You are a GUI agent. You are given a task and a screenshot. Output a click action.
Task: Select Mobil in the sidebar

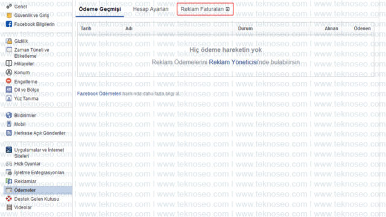pyautogui.click(x=20, y=124)
